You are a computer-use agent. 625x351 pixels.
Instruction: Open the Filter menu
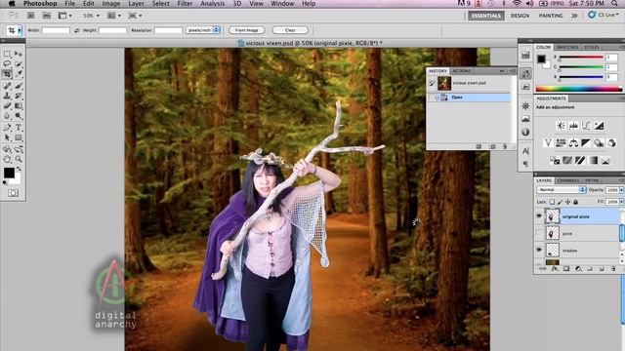[x=185, y=4]
